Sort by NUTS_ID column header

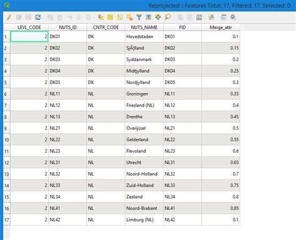coord(67,27)
